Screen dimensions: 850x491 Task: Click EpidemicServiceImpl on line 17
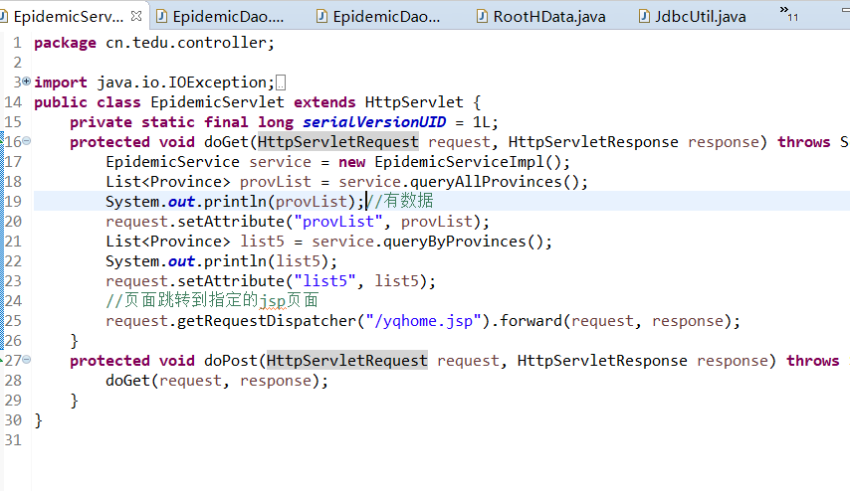tap(459, 162)
